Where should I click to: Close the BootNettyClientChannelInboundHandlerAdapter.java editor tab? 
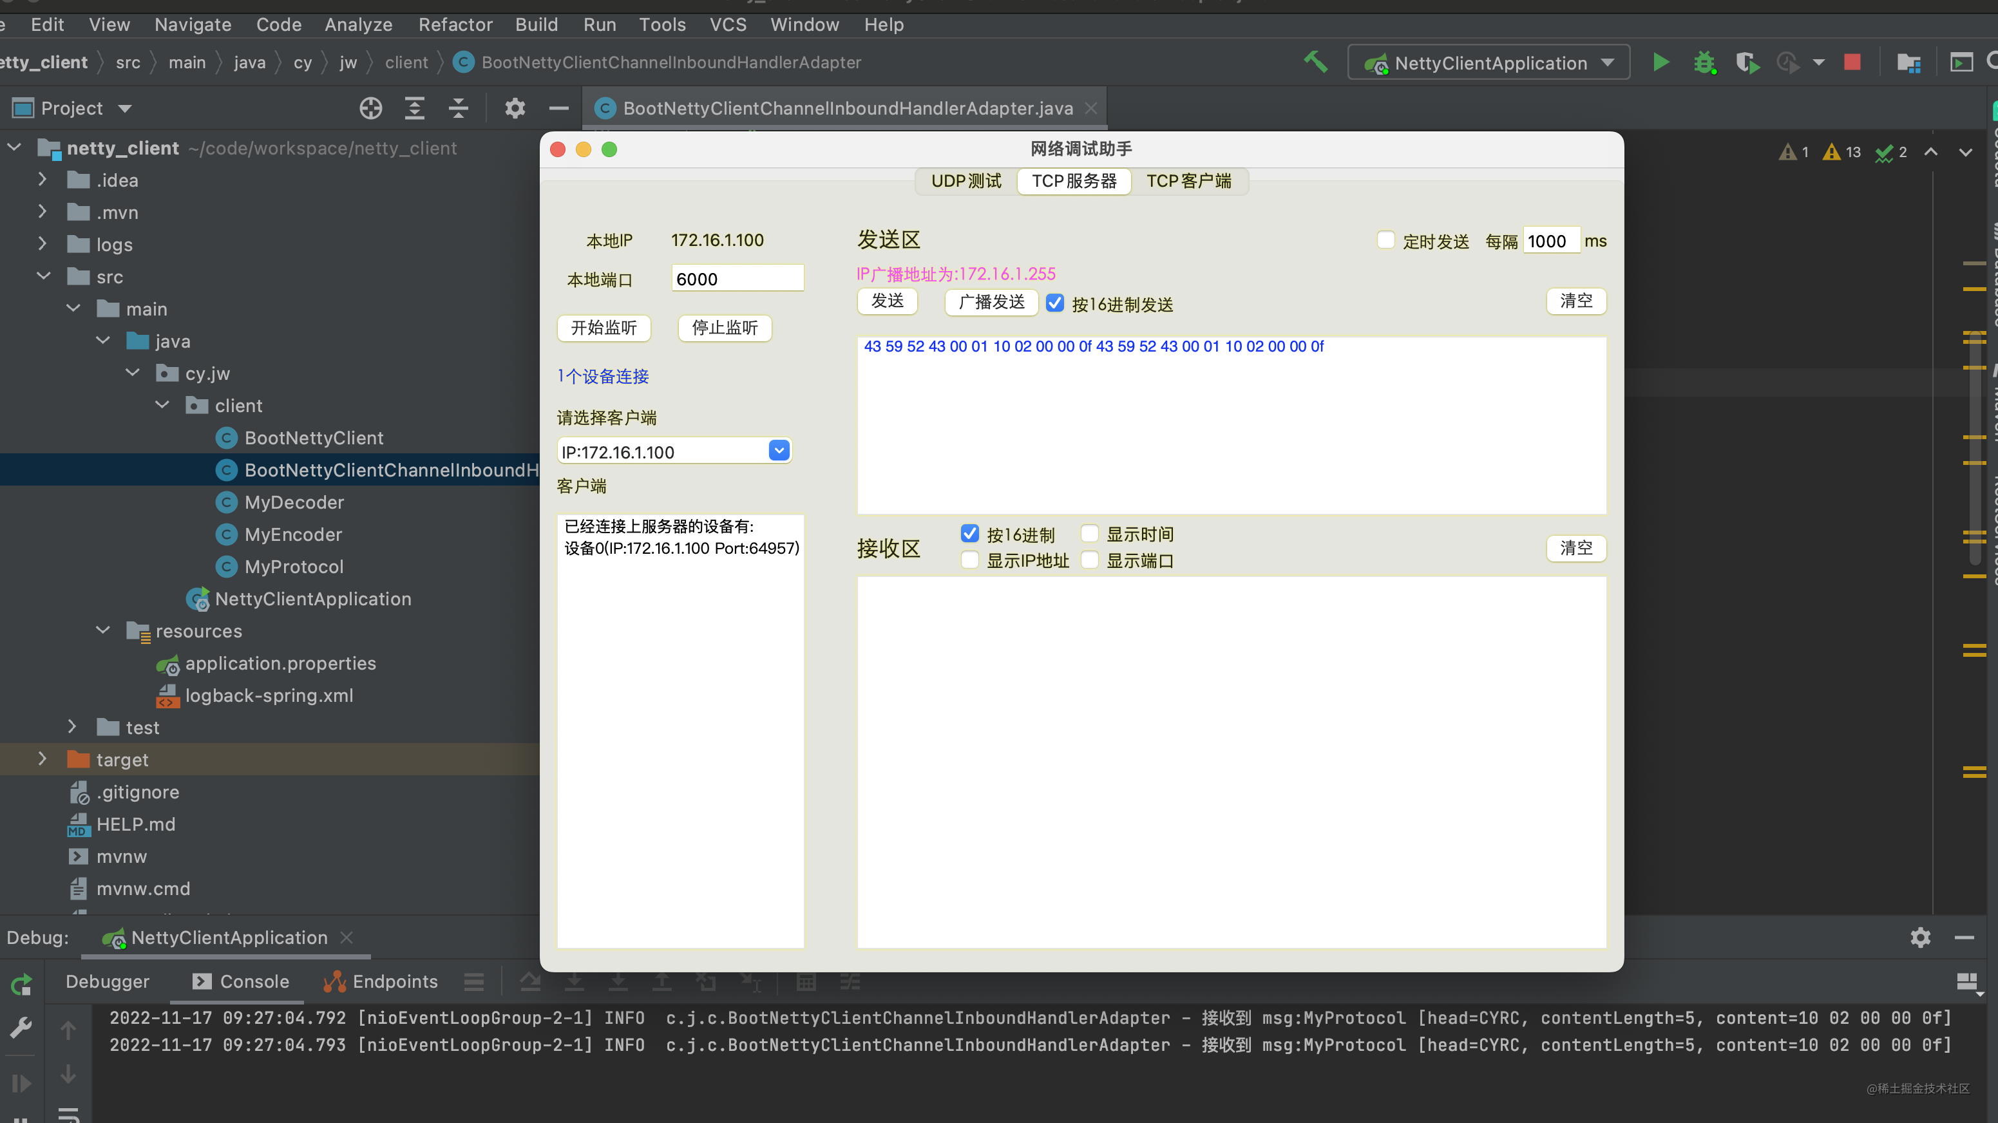click(1091, 109)
